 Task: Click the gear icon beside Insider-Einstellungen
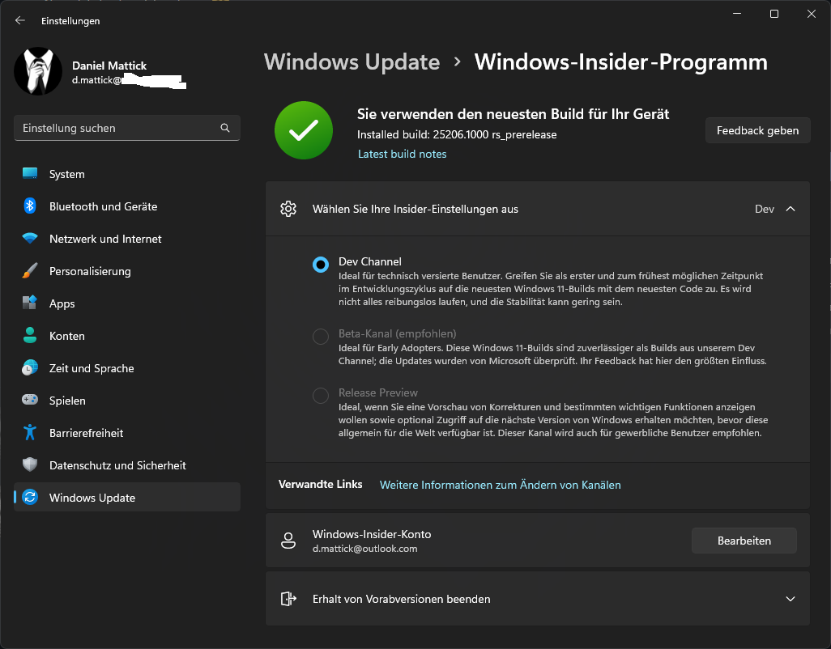tap(288, 209)
